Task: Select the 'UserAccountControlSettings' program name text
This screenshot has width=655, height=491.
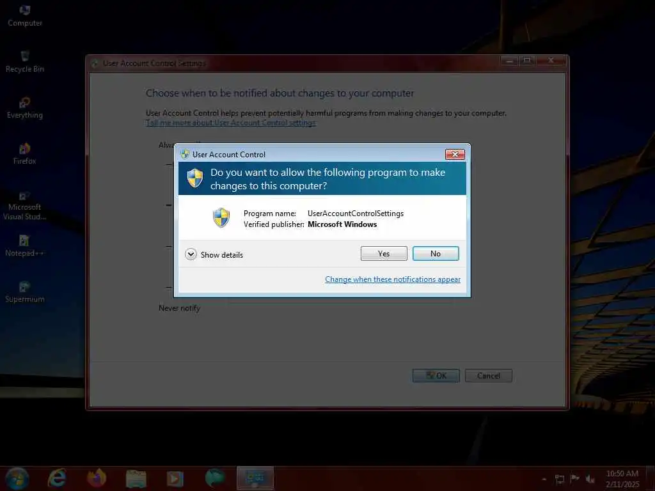Action: [356, 214]
